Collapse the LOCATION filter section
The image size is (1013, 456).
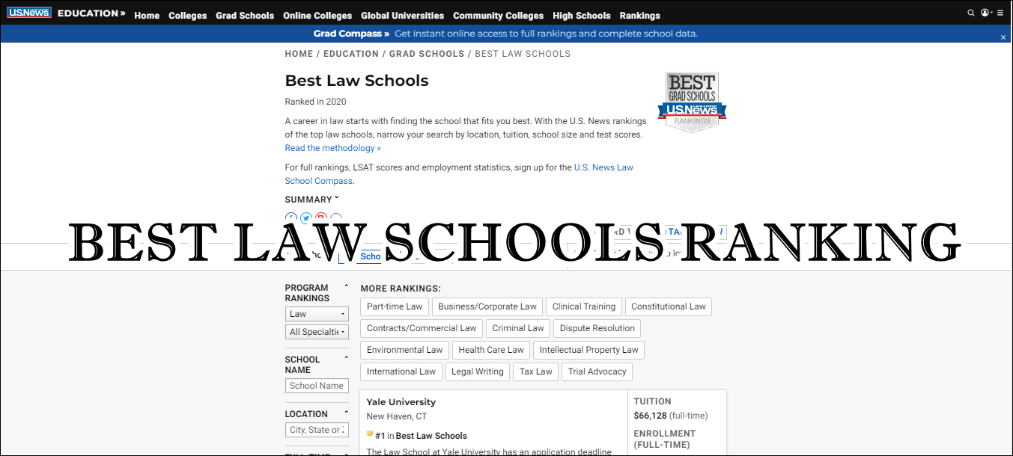(345, 410)
